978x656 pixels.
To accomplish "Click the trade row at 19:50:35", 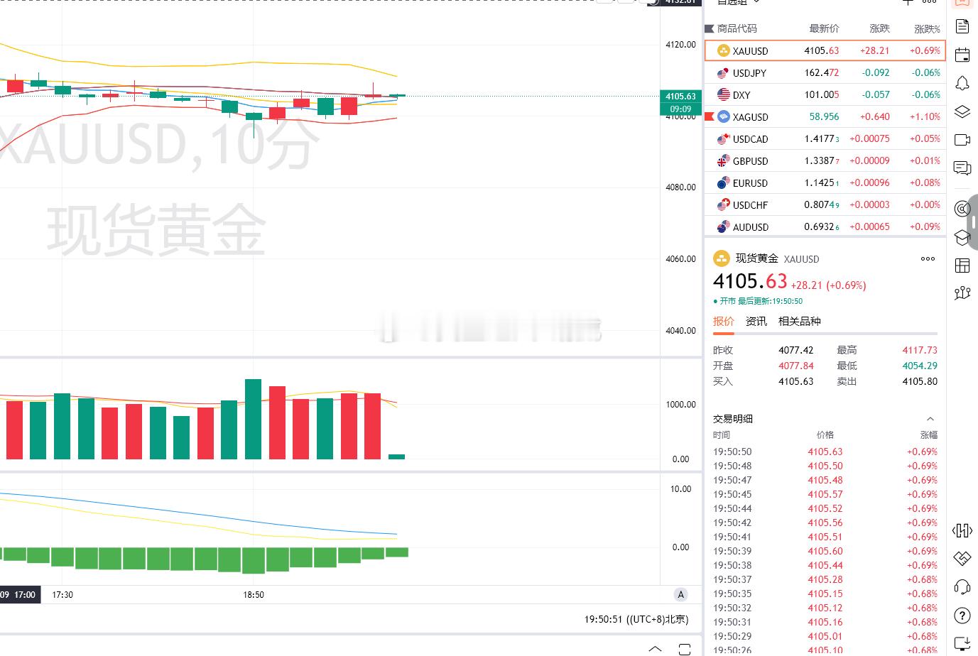I will [x=825, y=594].
